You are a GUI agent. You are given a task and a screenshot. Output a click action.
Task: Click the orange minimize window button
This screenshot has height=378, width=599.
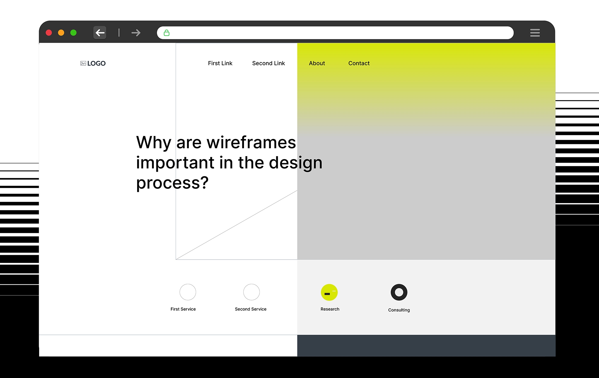[61, 33]
